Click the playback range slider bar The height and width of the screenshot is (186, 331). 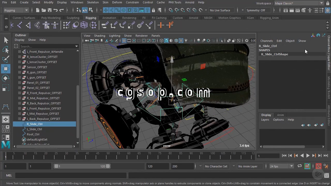pos(82,166)
